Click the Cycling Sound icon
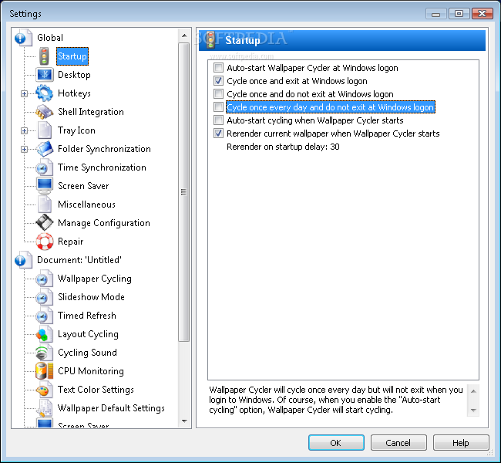Image resolution: width=501 pixels, height=463 pixels. coord(45,353)
